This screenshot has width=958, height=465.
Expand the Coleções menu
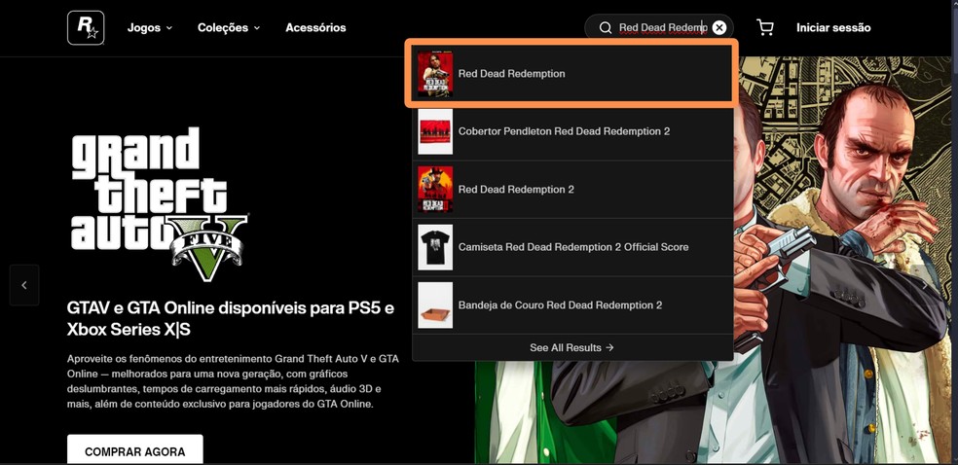[x=229, y=28]
